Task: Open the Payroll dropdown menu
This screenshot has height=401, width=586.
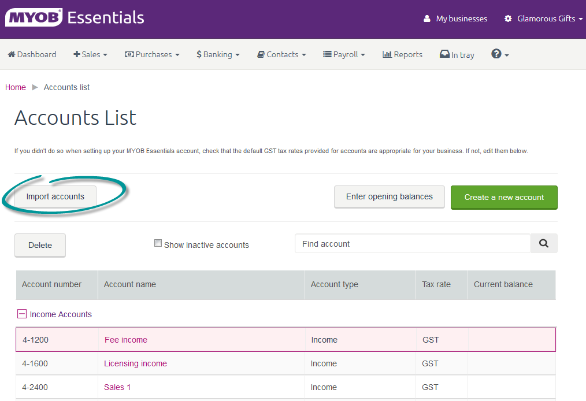Action: pos(344,54)
